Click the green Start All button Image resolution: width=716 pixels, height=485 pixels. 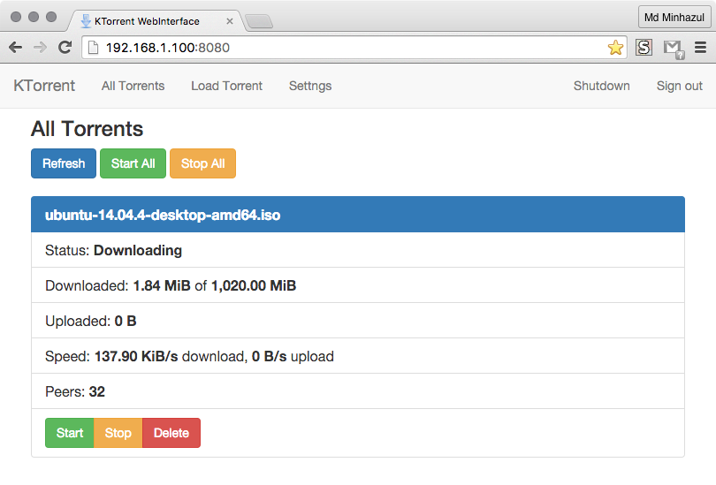pyautogui.click(x=133, y=163)
